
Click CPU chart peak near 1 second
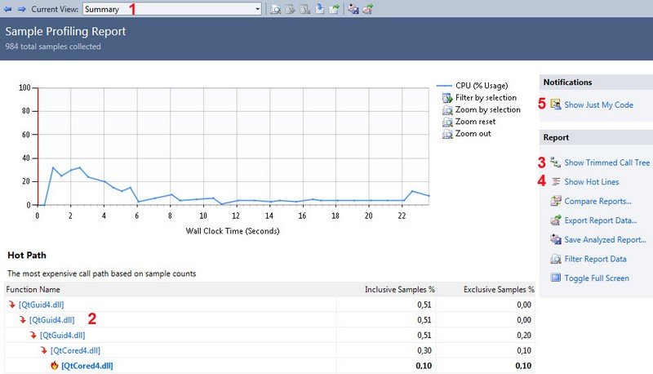tap(52, 167)
